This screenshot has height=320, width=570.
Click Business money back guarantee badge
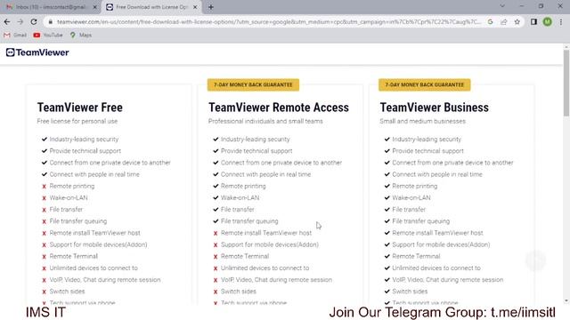tap(425, 84)
